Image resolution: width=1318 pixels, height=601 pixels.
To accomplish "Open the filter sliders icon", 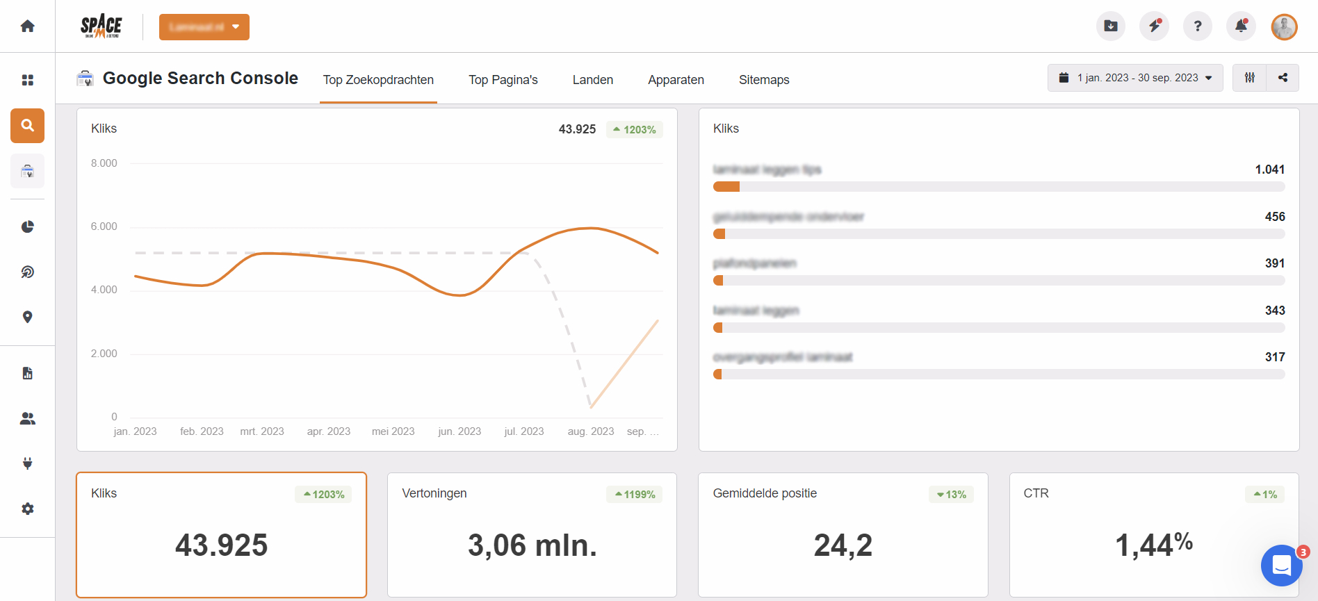I will click(1250, 78).
